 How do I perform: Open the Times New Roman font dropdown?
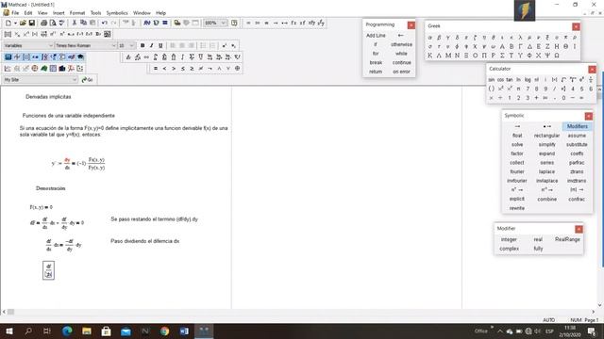tap(113, 46)
